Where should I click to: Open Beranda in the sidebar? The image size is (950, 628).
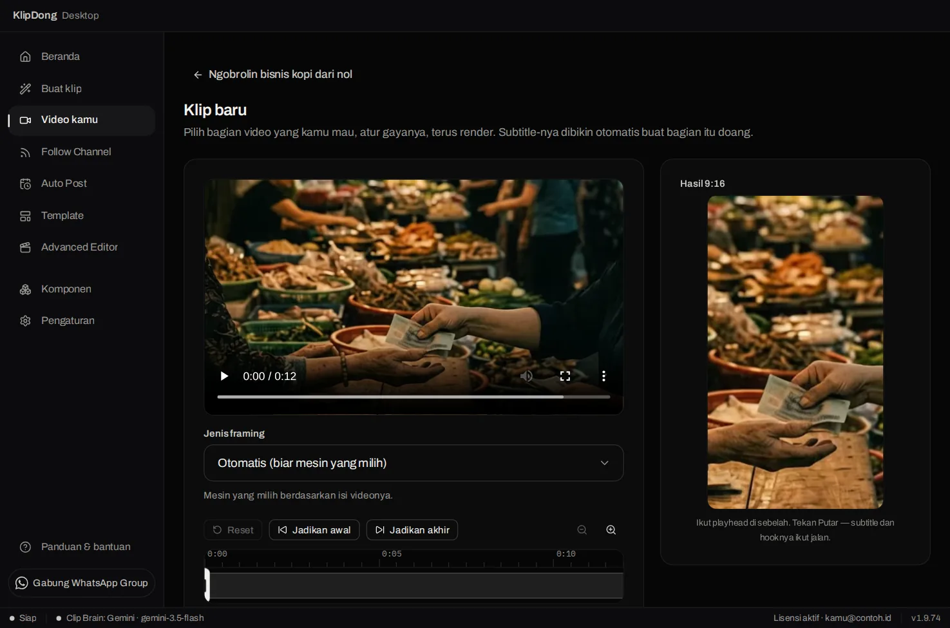82,57
